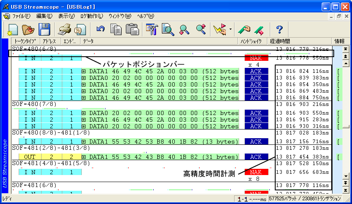
Task: Click the アドレス column header
Action: tap(51, 41)
